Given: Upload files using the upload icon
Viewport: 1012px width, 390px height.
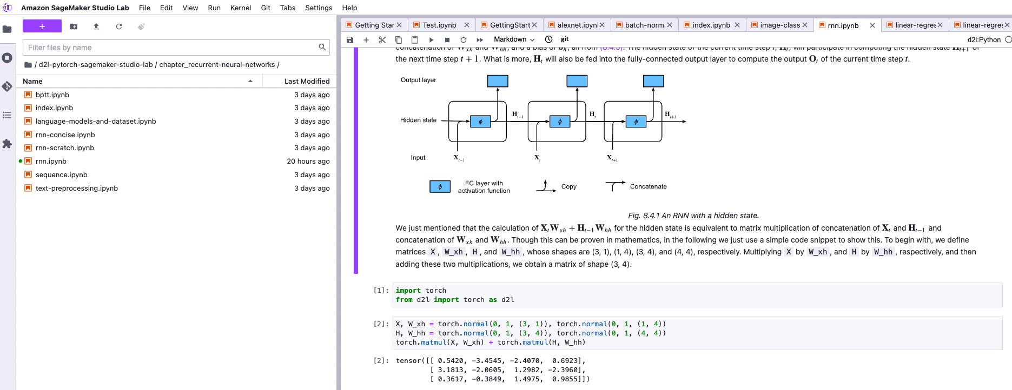Looking at the screenshot, I should [96, 26].
